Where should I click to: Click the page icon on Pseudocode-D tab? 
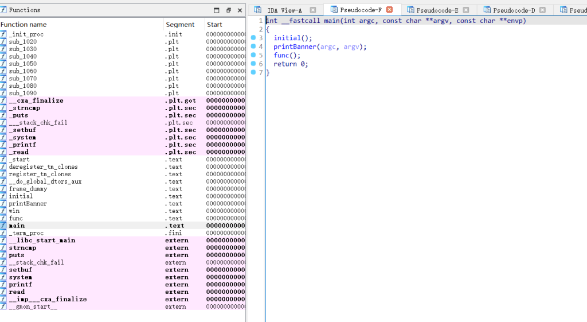[487, 10]
